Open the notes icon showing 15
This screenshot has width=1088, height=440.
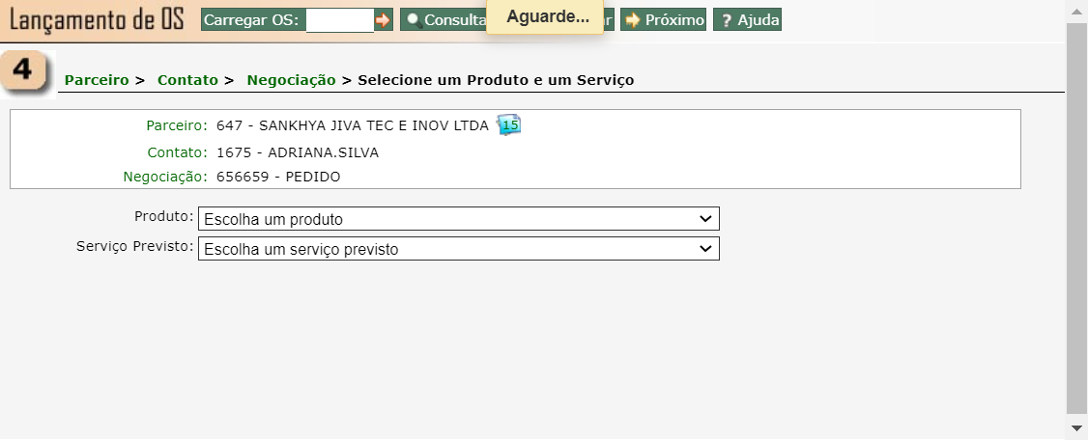(509, 124)
